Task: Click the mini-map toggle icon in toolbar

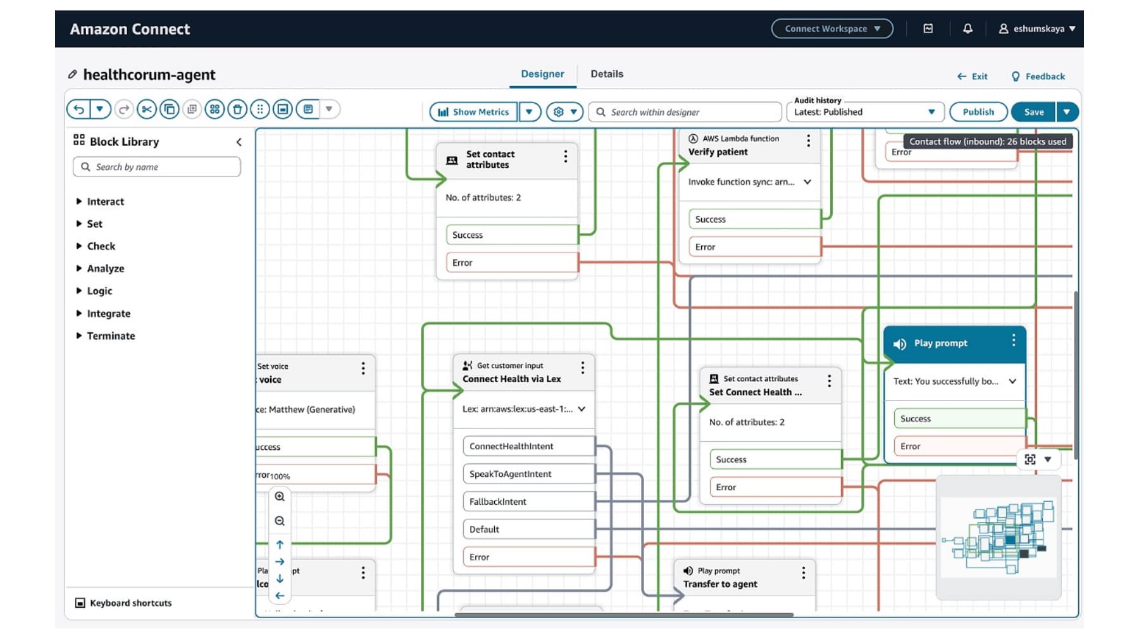Action: pos(283,109)
